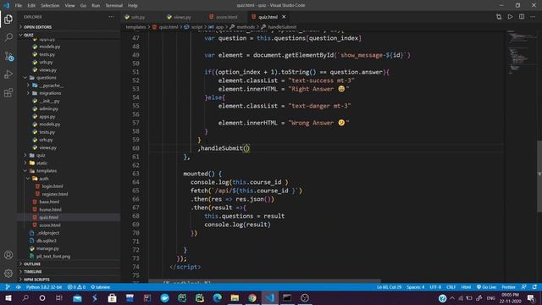This screenshot has width=542, height=305.
Task: Open the View menu
Action: point(69,6)
